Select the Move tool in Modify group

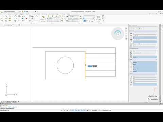pos(15,21)
